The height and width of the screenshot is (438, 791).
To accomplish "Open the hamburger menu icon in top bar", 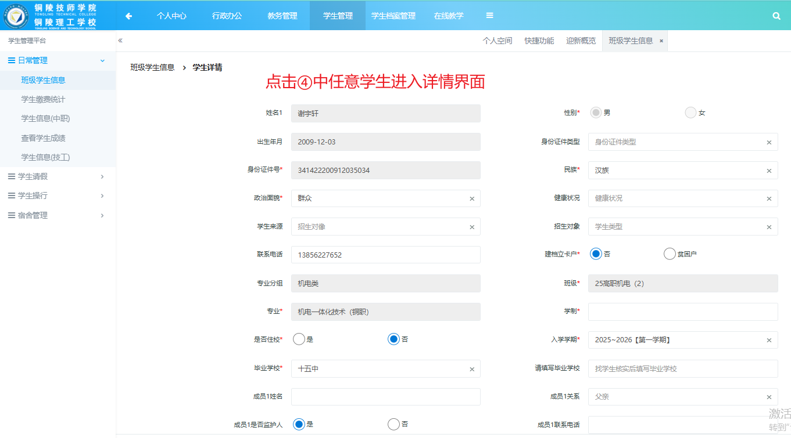I will 490,16.
